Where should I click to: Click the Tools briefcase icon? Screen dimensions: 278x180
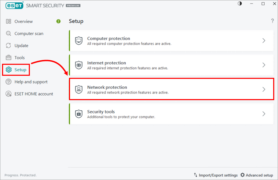click(9, 58)
